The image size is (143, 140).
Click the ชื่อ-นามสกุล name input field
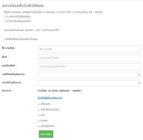89,49
